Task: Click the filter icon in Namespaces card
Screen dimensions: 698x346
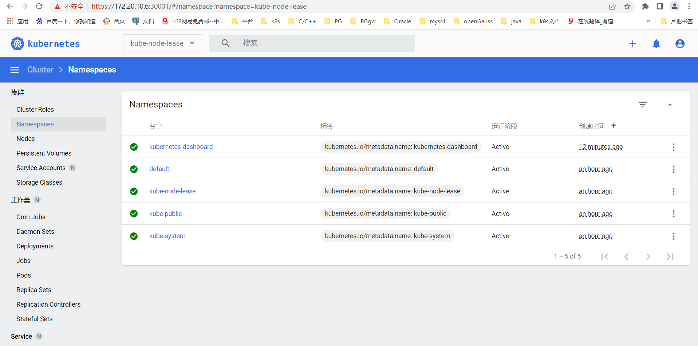Action: coord(643,105)
